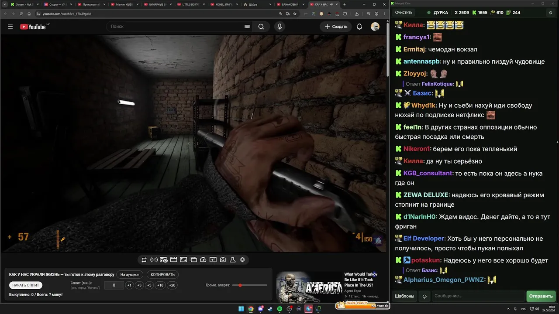Click username KGB_consultant in chat
This screenshot has height=314, width=559.
pyautogui.click(x=428, y=173)
